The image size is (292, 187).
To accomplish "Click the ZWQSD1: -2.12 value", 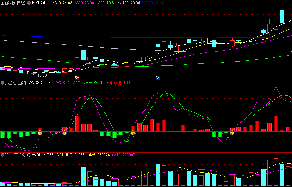I will (67, 83).
